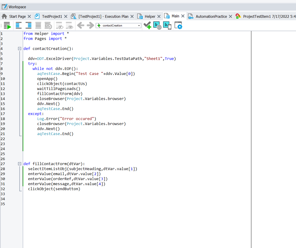
Task: Click the web browser test icon
Action: 157,26
